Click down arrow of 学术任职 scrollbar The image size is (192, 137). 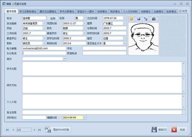pos(183,74)
